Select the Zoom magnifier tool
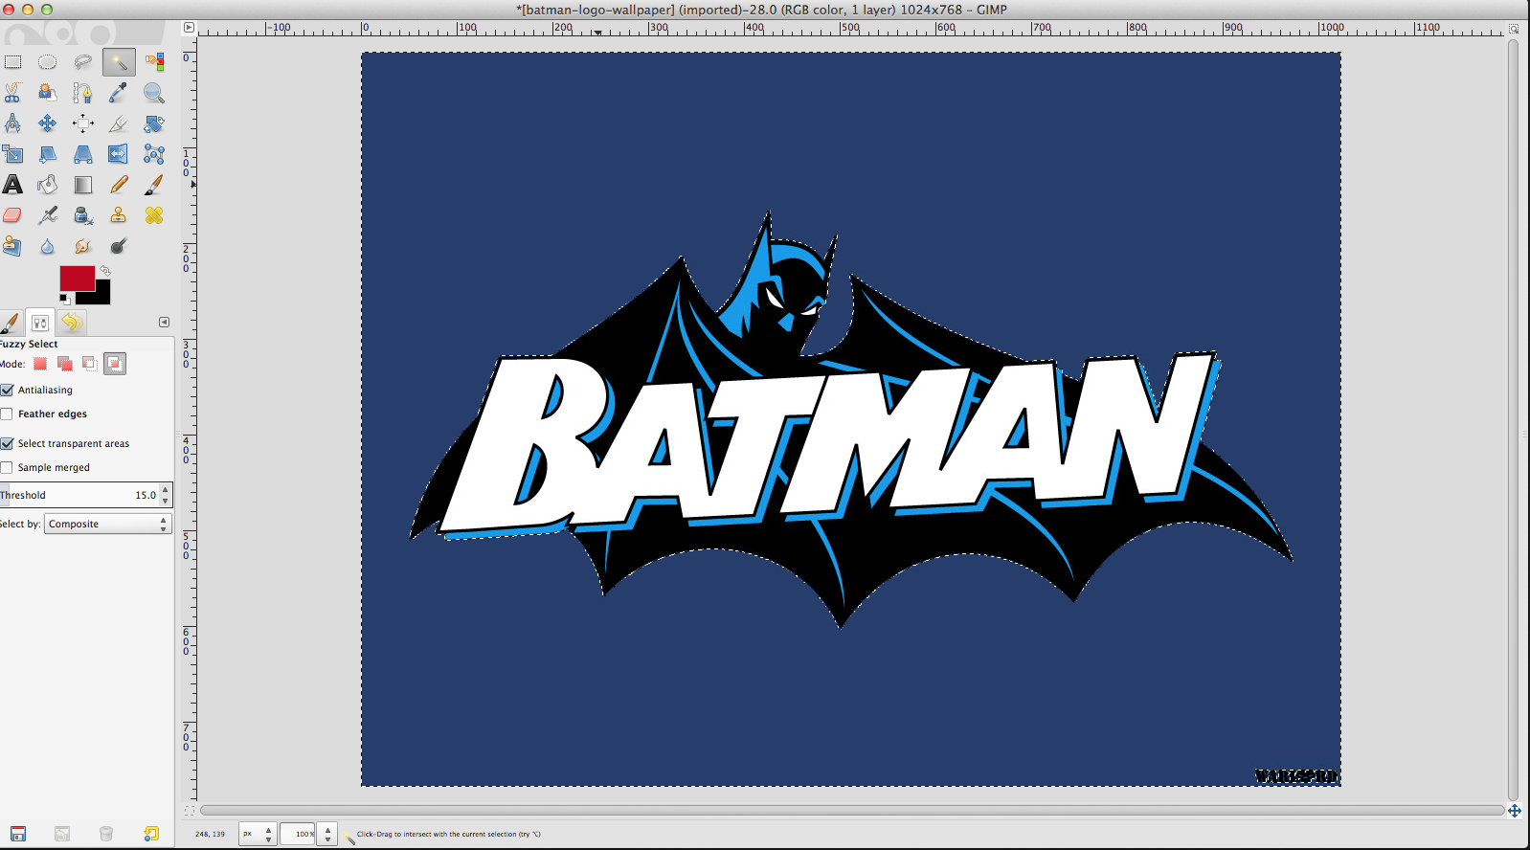This screenshot has width=1530, height=850. [x=154, y=93]
